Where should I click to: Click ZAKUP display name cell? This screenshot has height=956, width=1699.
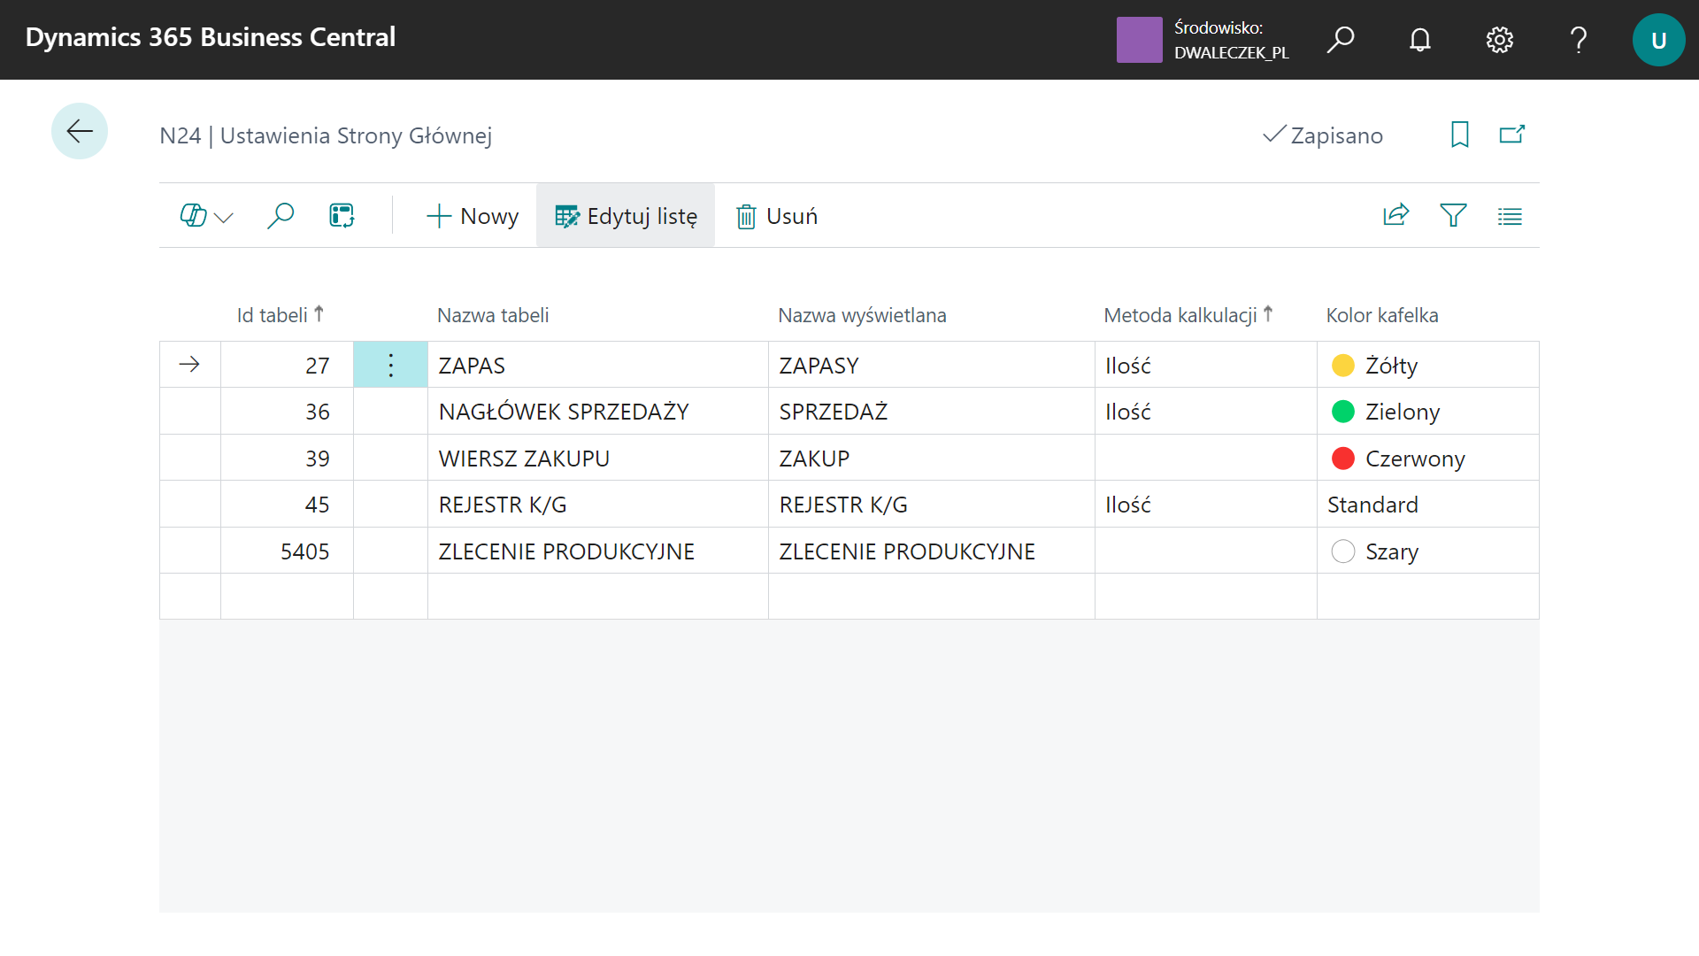click(x=931, y=458)
